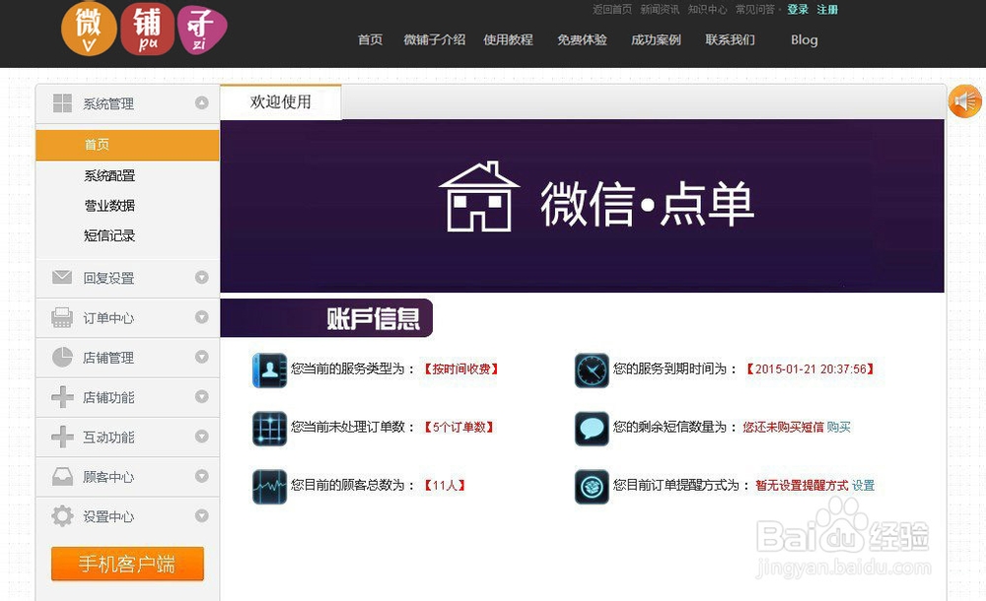The width and height of the screenshot is (986, 601).
Task: Expand the 互动功能 section arrow
Action: 202,436
